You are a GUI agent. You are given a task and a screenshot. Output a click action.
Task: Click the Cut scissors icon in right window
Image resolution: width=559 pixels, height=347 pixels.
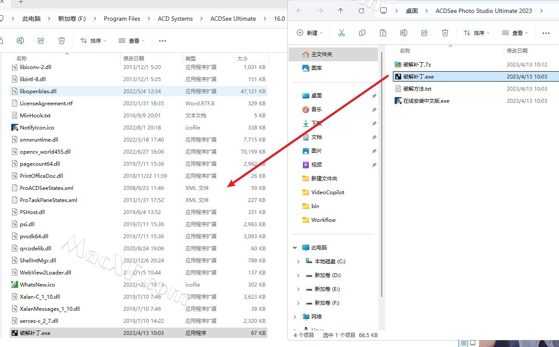341,33
